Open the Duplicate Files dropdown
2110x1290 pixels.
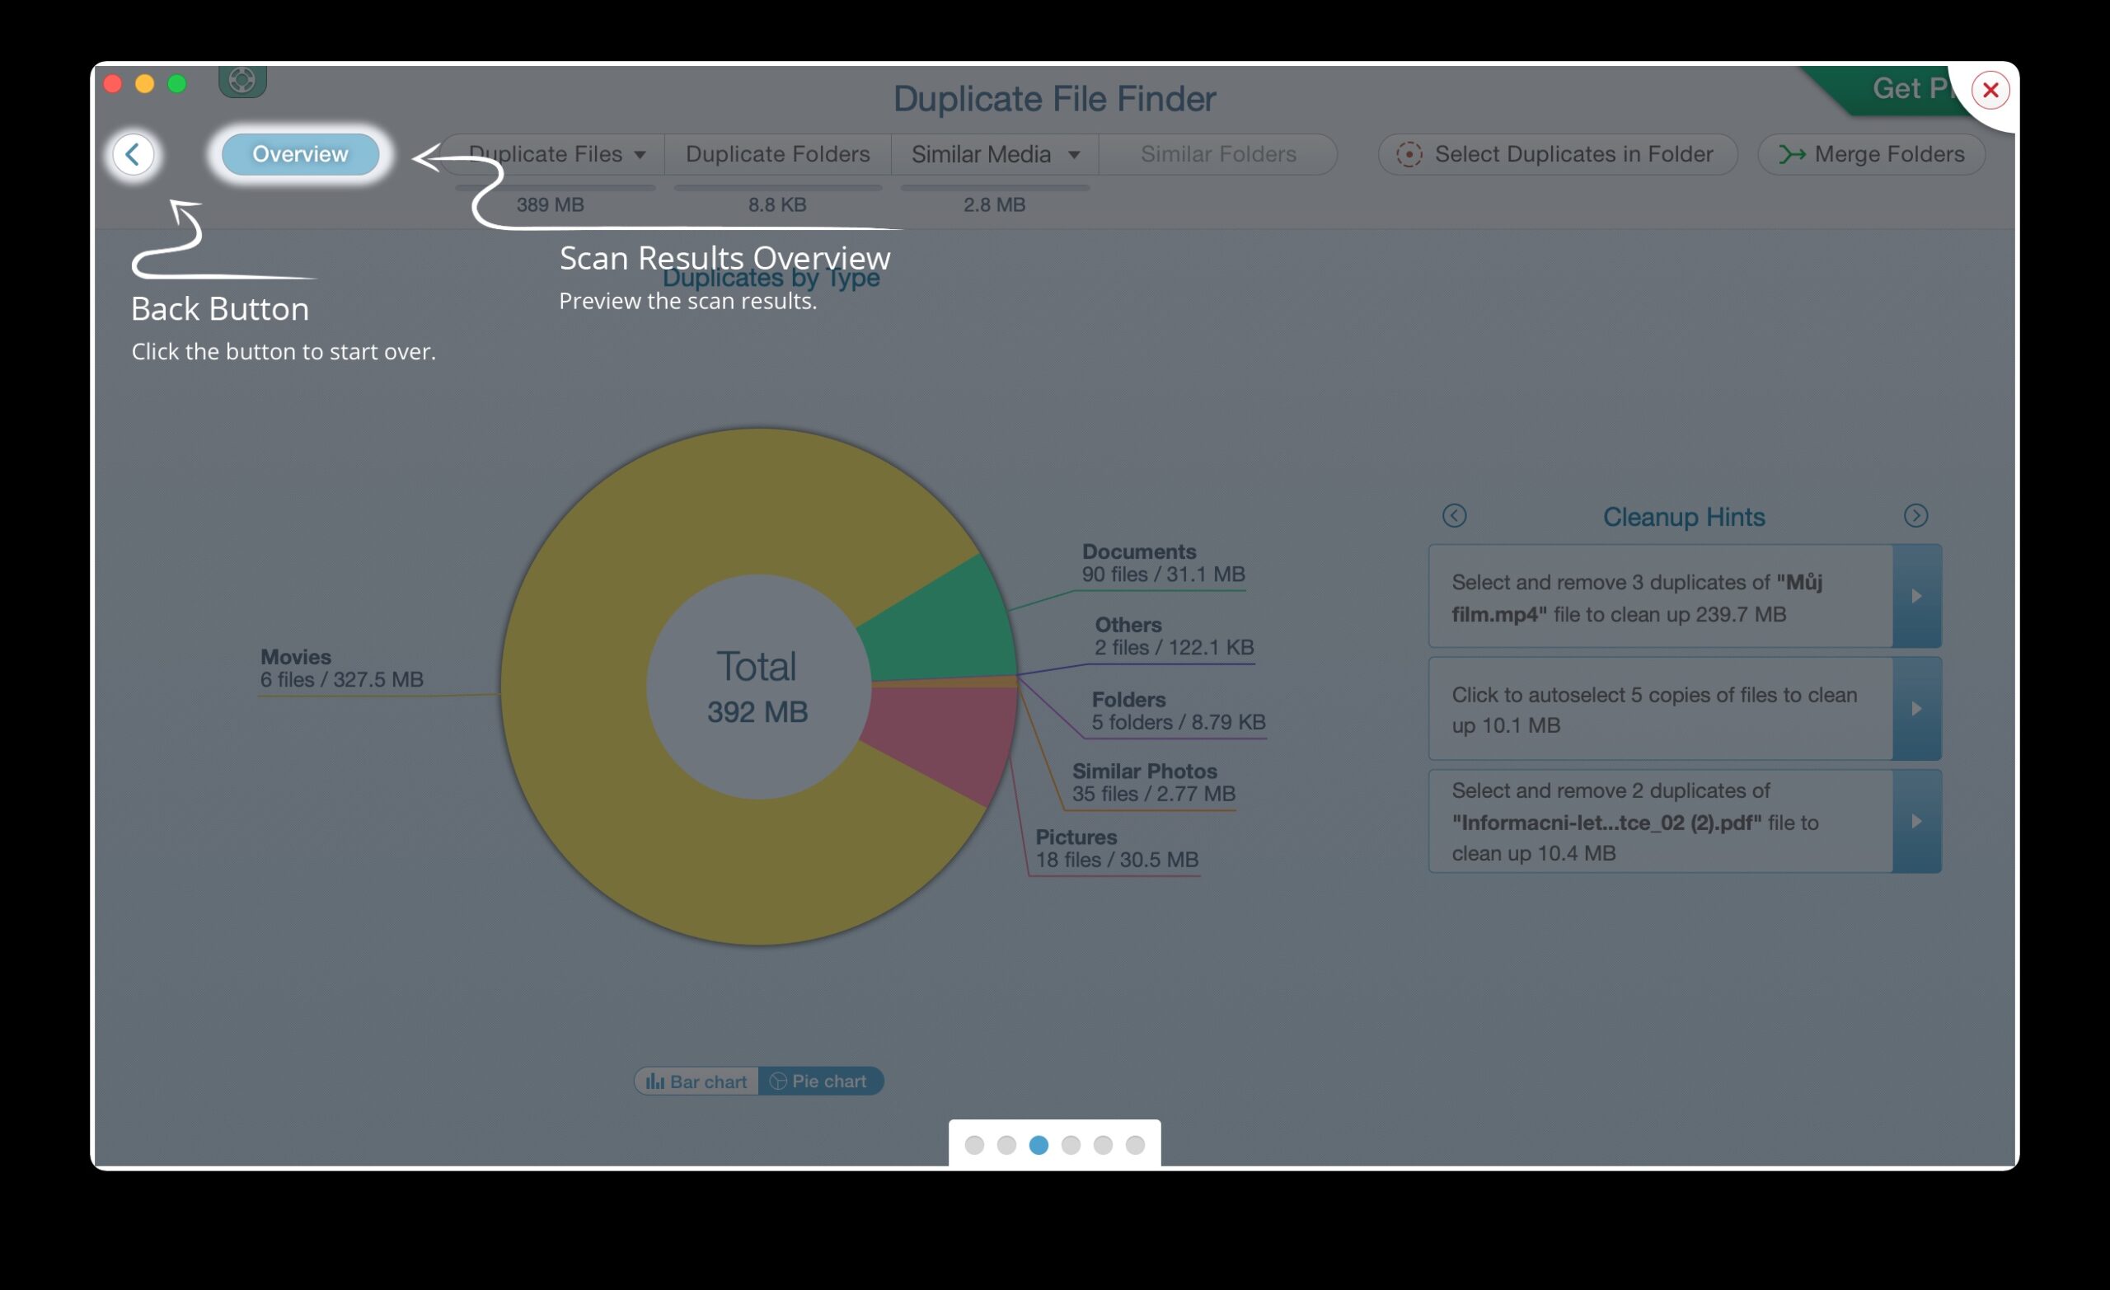click(x=640, y=154)
